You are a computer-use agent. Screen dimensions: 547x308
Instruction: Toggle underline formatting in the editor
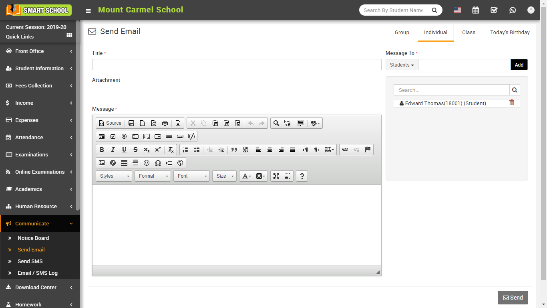click(x=124, y=150)
